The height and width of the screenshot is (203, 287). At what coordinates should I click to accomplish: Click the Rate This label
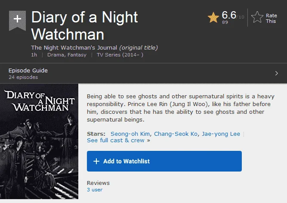coord(271,19)
